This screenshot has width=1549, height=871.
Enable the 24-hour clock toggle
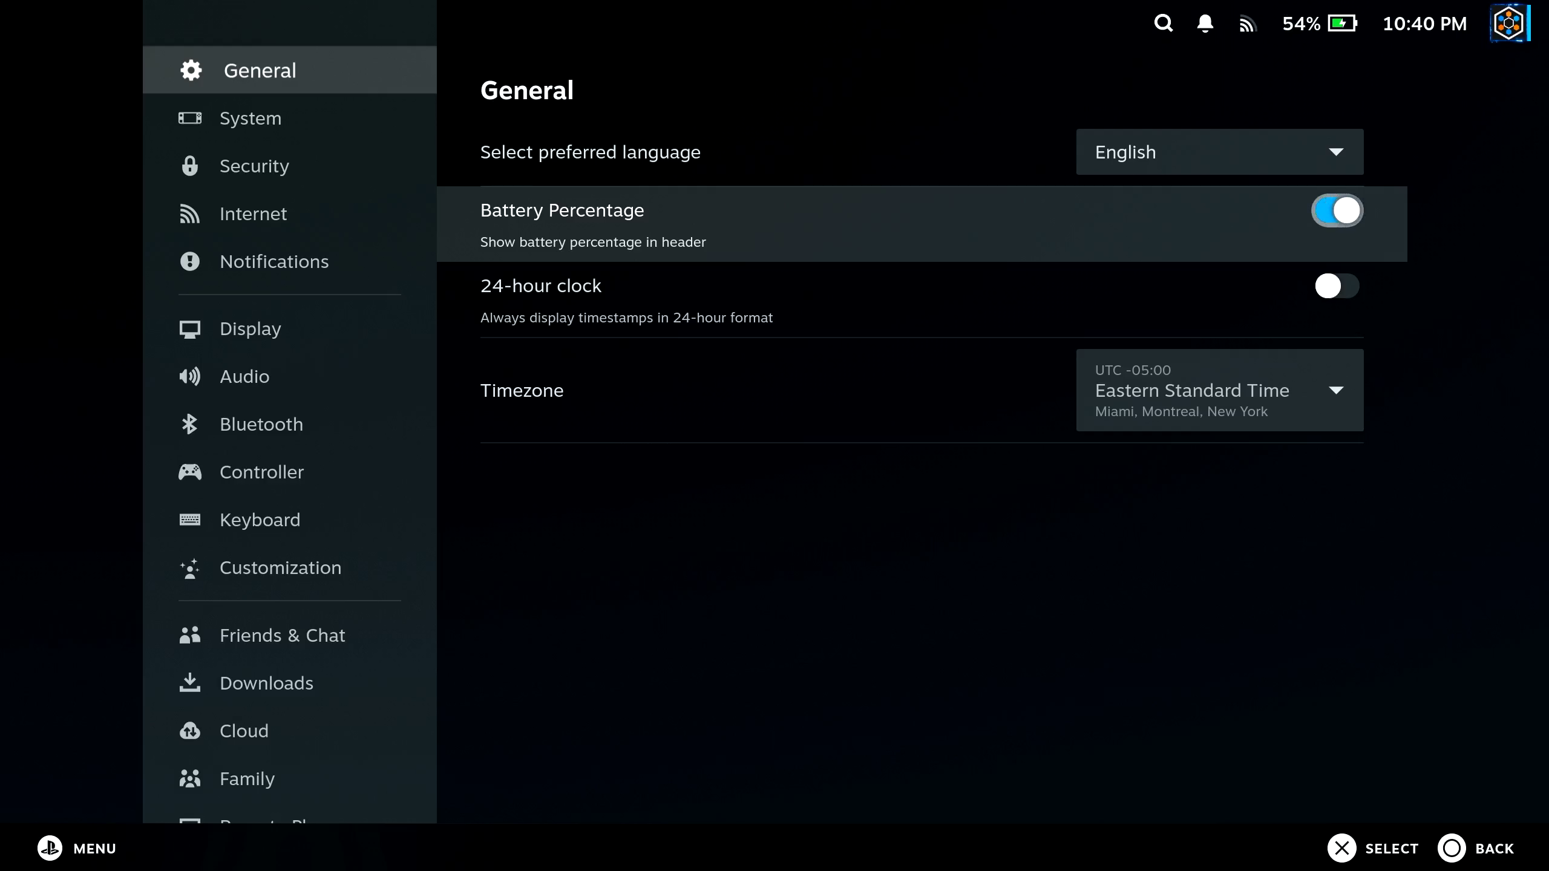click(x=1337, y=286)
